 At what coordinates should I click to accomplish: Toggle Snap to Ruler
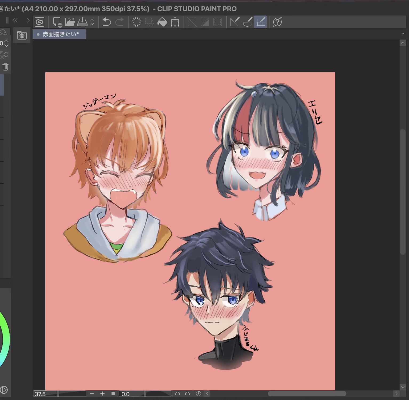235,22
